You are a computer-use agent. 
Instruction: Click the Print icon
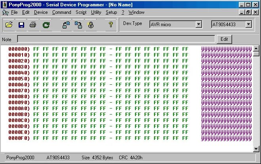click(33, 25)
